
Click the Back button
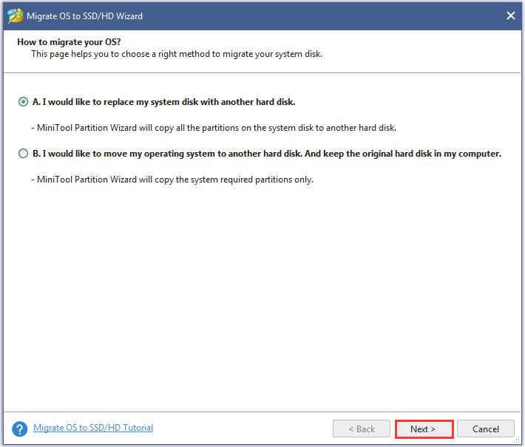pos(362,429)
